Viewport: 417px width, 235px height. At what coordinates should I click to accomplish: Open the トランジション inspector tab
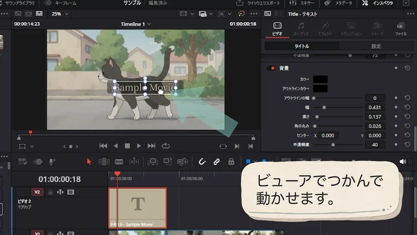(351, 29)
